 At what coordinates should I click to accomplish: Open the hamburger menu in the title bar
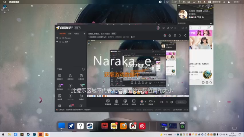(175, 28)
